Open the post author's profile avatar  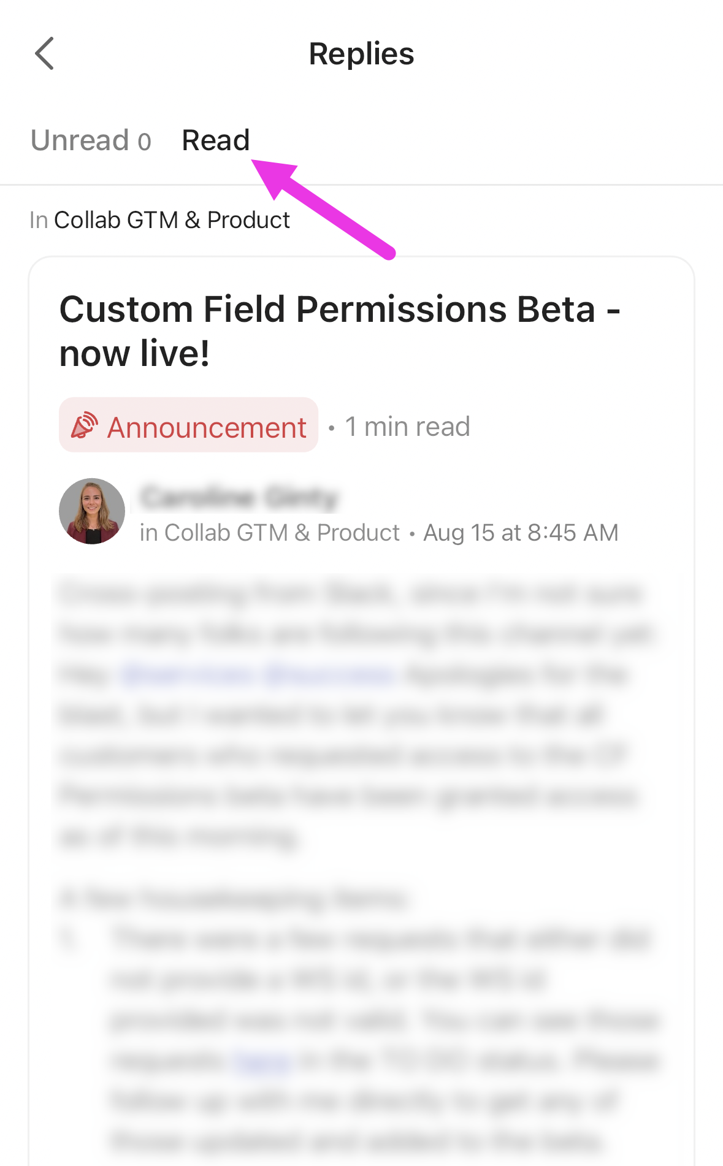[x=92, y=511]
